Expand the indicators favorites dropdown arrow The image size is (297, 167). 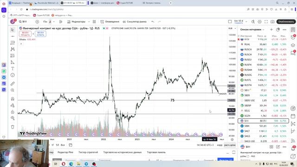[x=89, y=22]
